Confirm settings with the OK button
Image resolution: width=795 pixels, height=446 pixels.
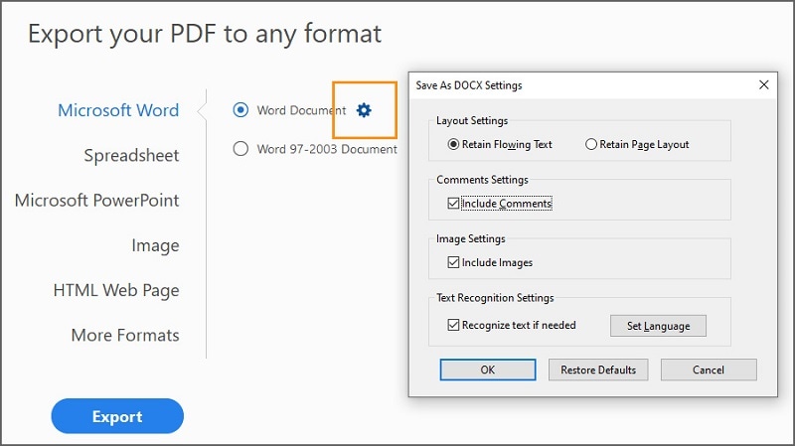[487, 370]
